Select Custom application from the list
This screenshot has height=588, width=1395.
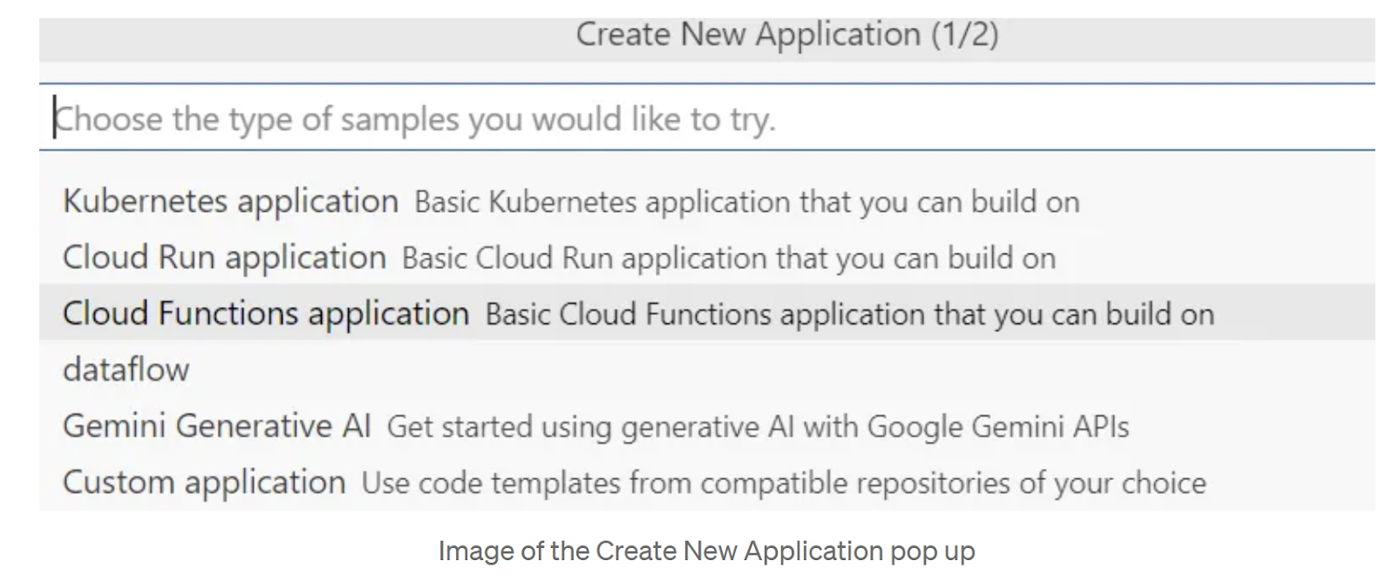coord(204,482)
